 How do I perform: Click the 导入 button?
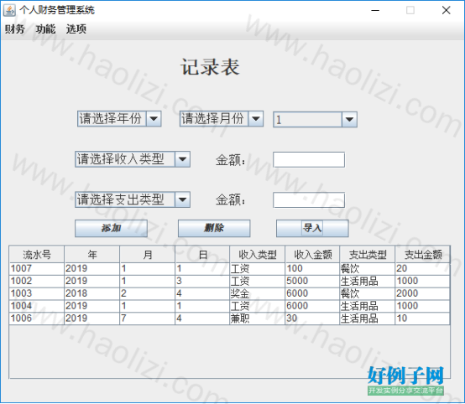[x=312, y=228]
